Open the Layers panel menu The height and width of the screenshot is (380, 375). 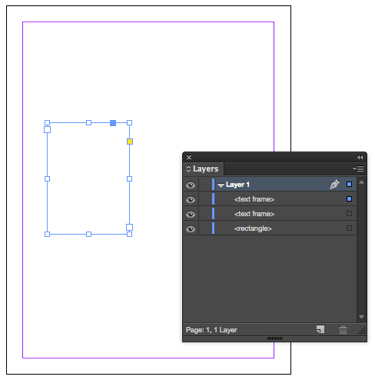click(358, 168)
